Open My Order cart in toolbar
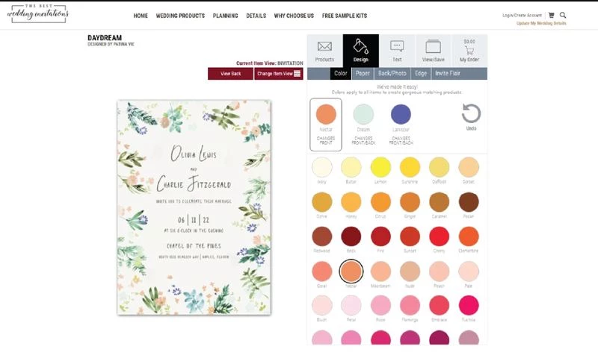The image size is (598, 358). (469, 50)
